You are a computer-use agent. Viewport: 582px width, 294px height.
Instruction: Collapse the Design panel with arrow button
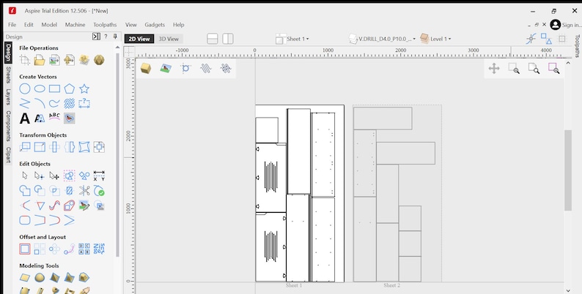[96, 37]
